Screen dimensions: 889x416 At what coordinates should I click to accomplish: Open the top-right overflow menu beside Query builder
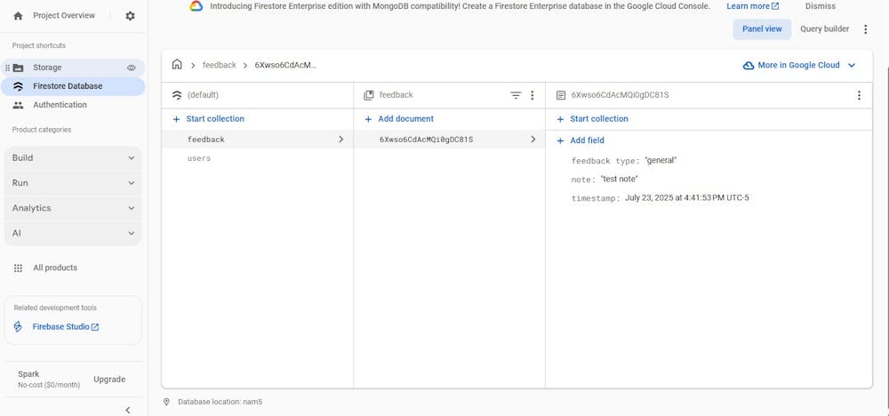[x=866, y=29]
